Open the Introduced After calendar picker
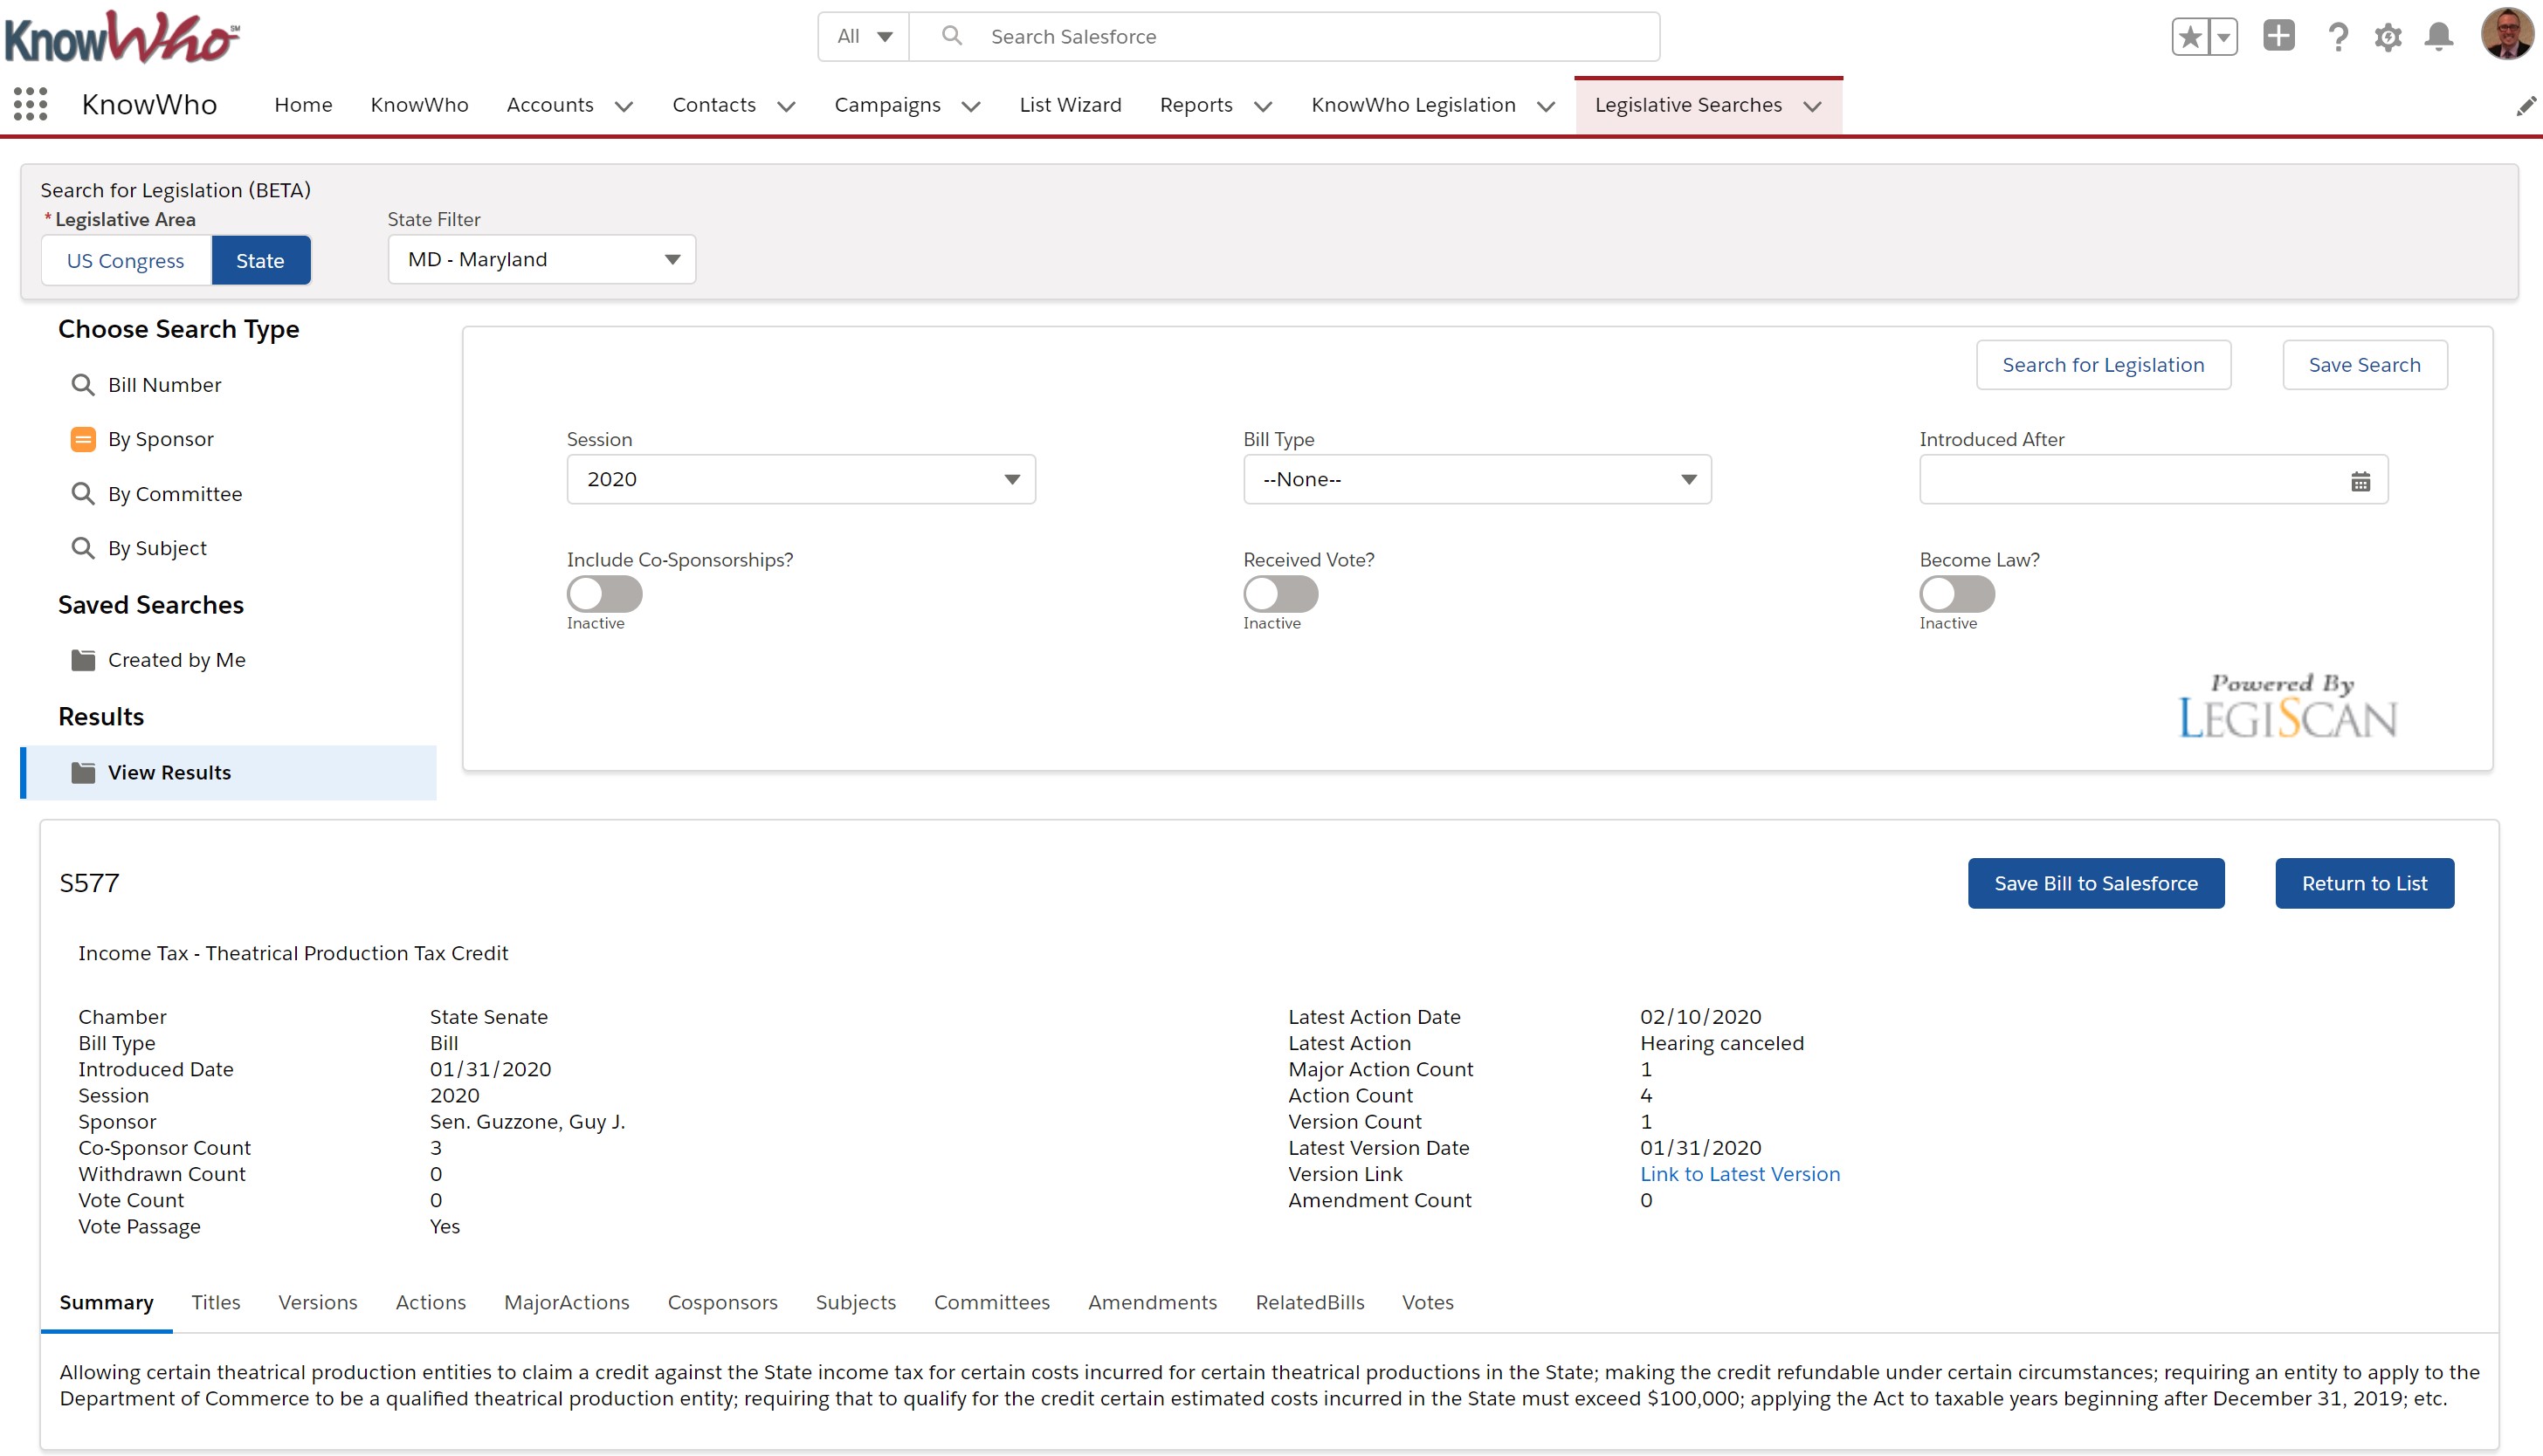 coord(2360,481)
